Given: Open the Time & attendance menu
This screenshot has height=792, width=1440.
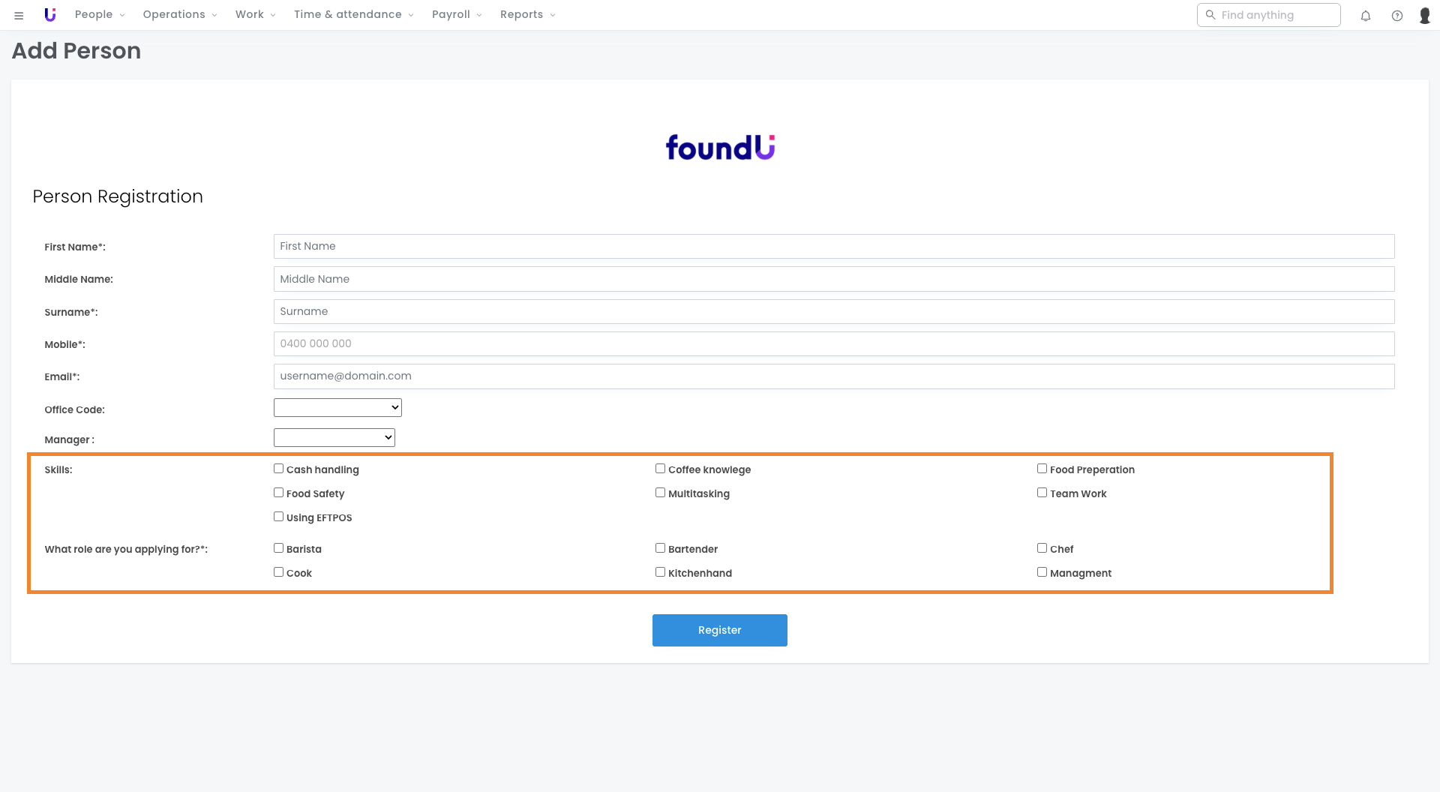Looking at the screenshot, I should (353, 15).
